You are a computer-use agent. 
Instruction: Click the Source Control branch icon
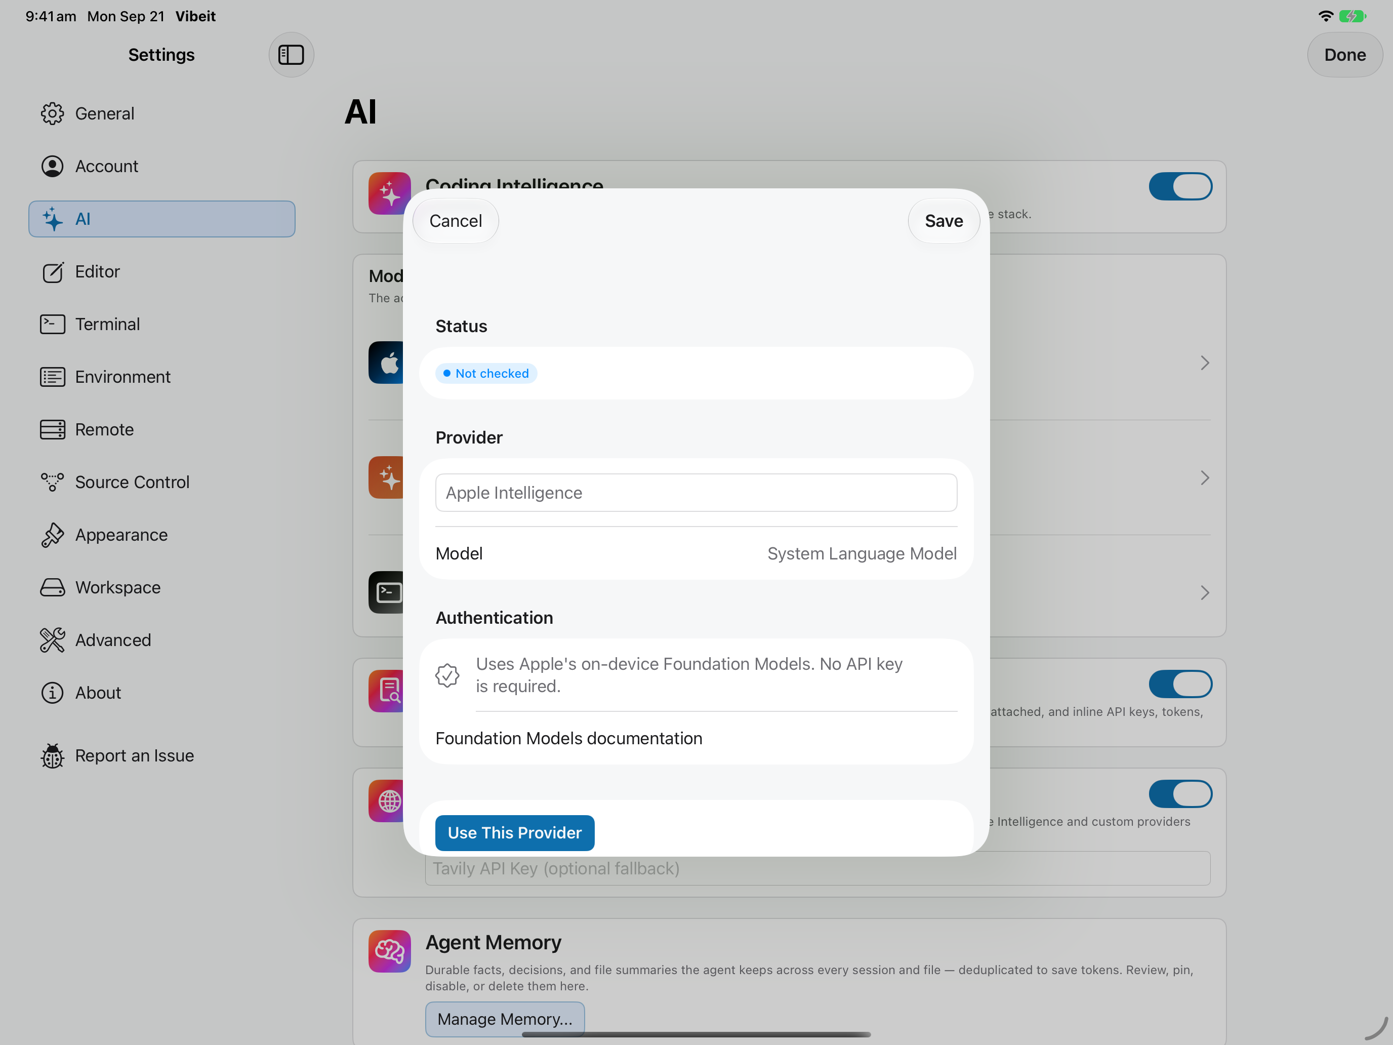52,482
